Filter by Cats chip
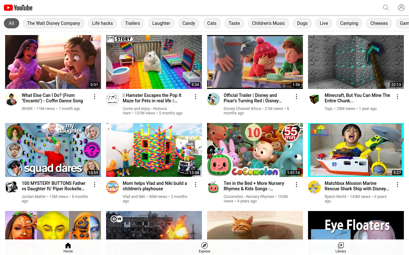This screenshot has height=255, width=409. coord(212,23)
